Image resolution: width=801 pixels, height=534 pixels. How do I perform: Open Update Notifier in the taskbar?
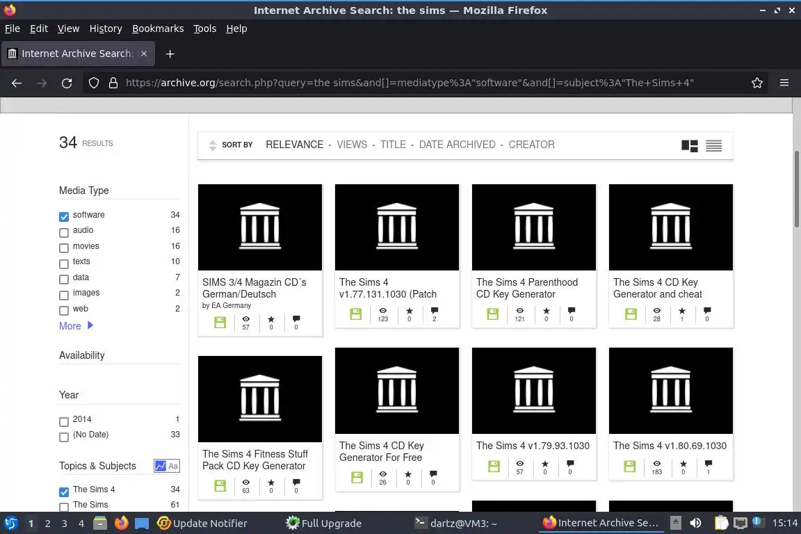pyautogui.click(x=202, y=524)
